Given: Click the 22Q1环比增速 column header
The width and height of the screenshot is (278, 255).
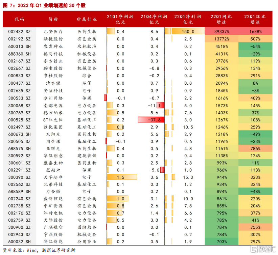Looking at the screenshot, I should 255,19.
